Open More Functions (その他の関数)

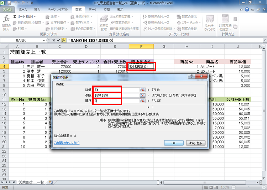point(83,29)
